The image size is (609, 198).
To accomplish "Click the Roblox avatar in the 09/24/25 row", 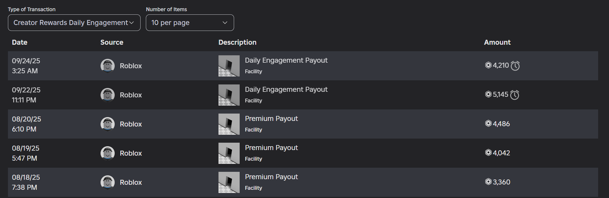I will [108, 66].
